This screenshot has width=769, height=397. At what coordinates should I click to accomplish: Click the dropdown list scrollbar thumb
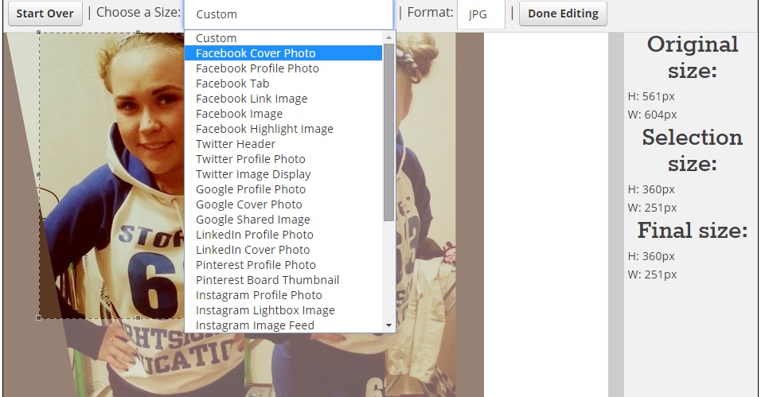pos(389,132)
